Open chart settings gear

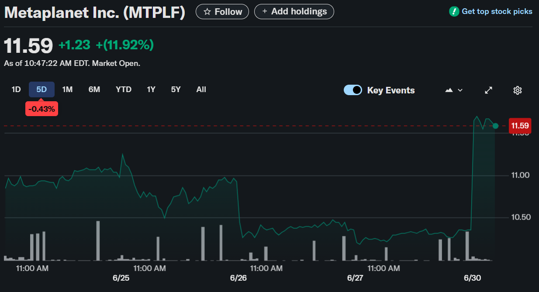(x=518, y=90)
